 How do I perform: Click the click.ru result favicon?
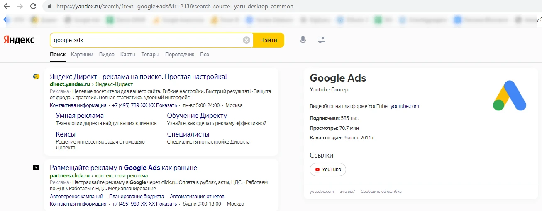coord(37,168)
